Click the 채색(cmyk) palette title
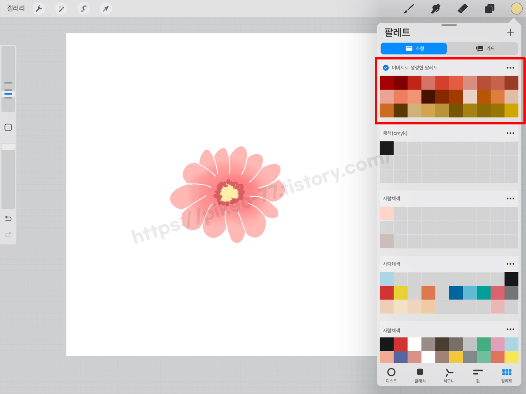The width and height of the screenshot is (526, 394). pyautogui.click(x=395, y=133)
